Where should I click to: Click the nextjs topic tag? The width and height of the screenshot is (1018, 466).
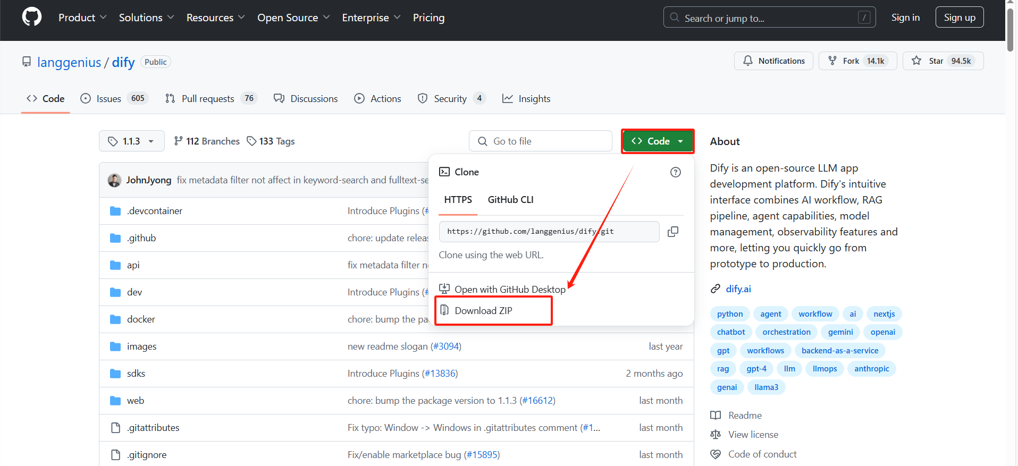884,314
